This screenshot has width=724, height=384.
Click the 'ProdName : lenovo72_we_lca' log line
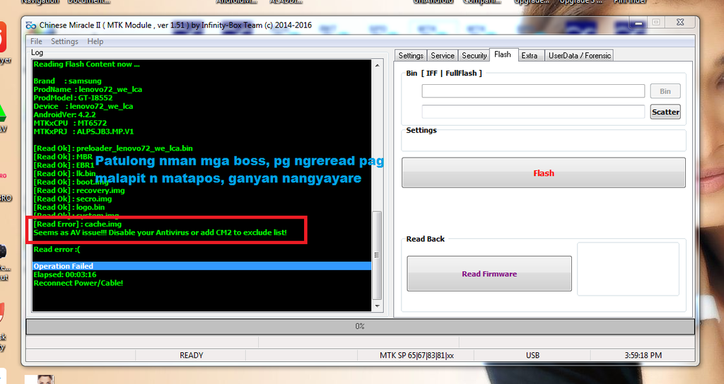click(88, 89)
